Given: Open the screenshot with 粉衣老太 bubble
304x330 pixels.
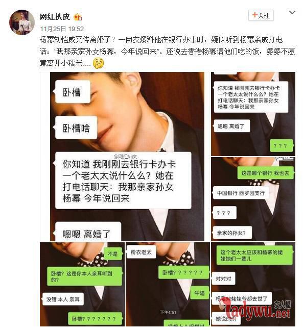Looking at the screenshot, I should (168, 284).
